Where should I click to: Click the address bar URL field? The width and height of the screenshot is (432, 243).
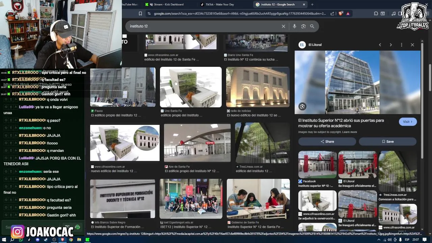point(240,13)
